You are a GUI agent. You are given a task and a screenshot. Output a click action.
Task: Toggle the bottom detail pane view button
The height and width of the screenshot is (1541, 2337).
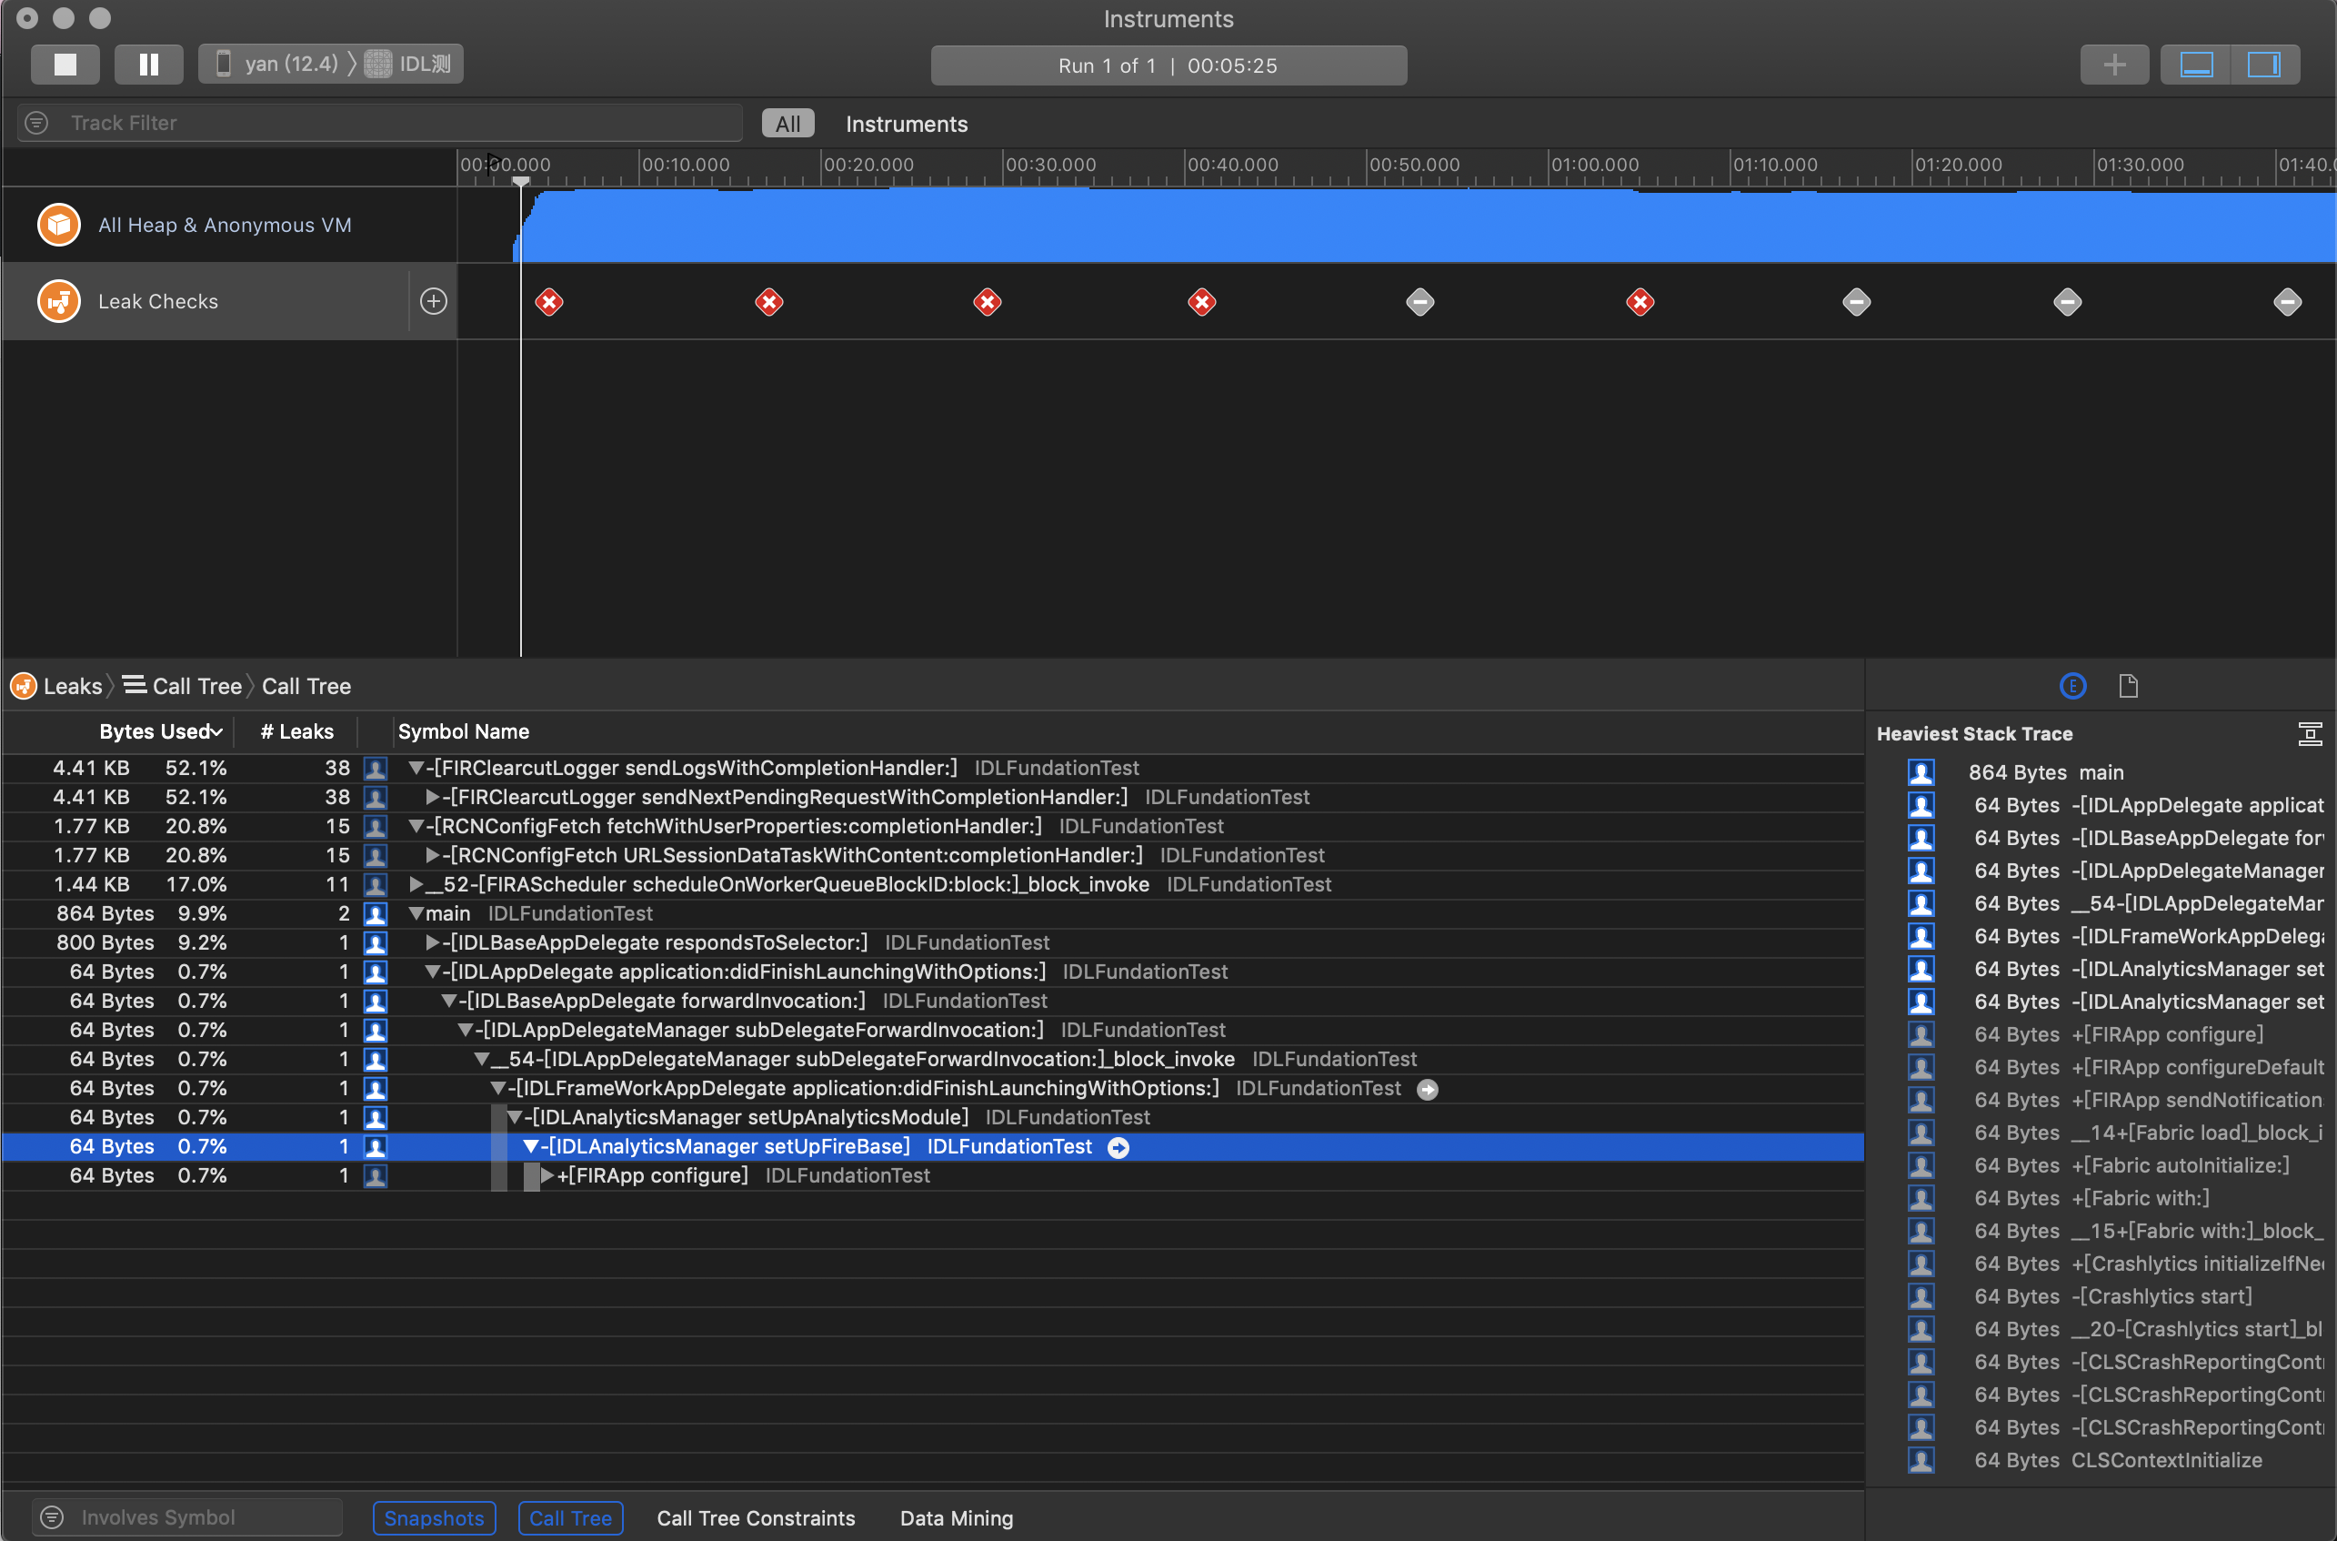point(2195,65)
